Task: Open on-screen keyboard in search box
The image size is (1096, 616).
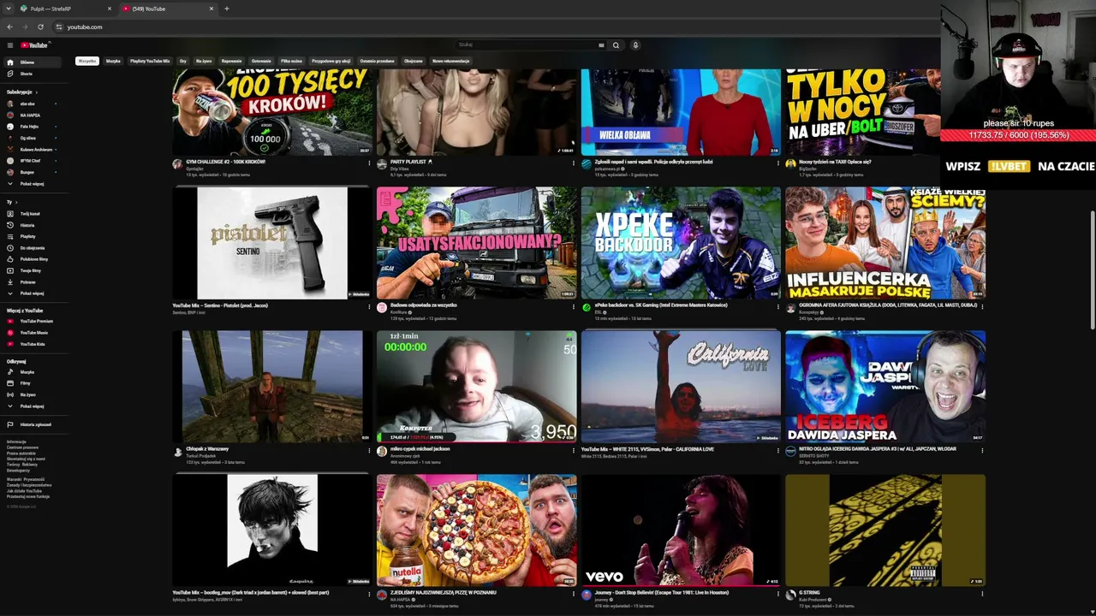Action: pyautogui.click(x=601, y=45)
